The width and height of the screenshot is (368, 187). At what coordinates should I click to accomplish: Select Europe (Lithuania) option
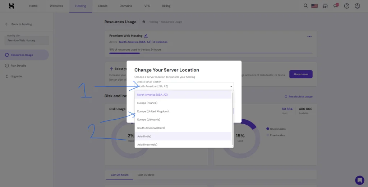point(183,120)
